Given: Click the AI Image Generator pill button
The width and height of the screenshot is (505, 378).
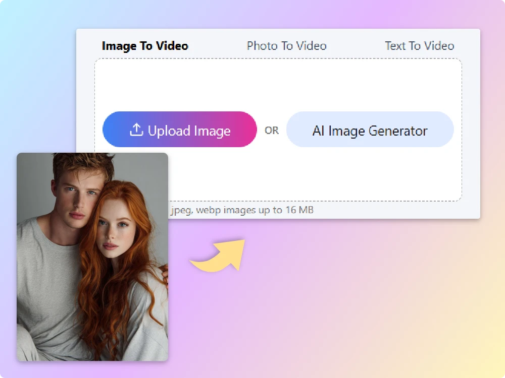Looking at the screenshot, I should click(370, 130).
